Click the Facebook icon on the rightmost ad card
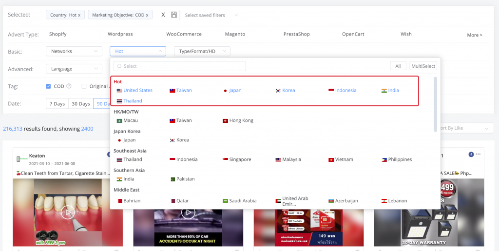 click(x=471, y=154)
